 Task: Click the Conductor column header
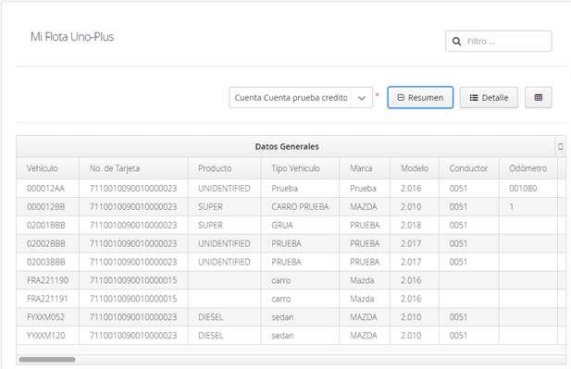[x=468, y=168]
